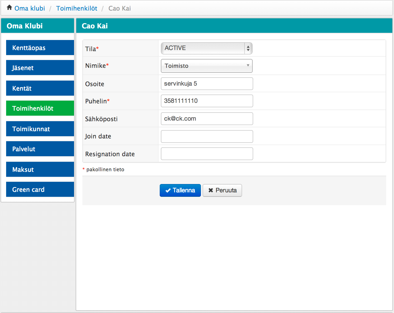Open the Tila status dropdown

pyautogui.click(x=207, y=48)
